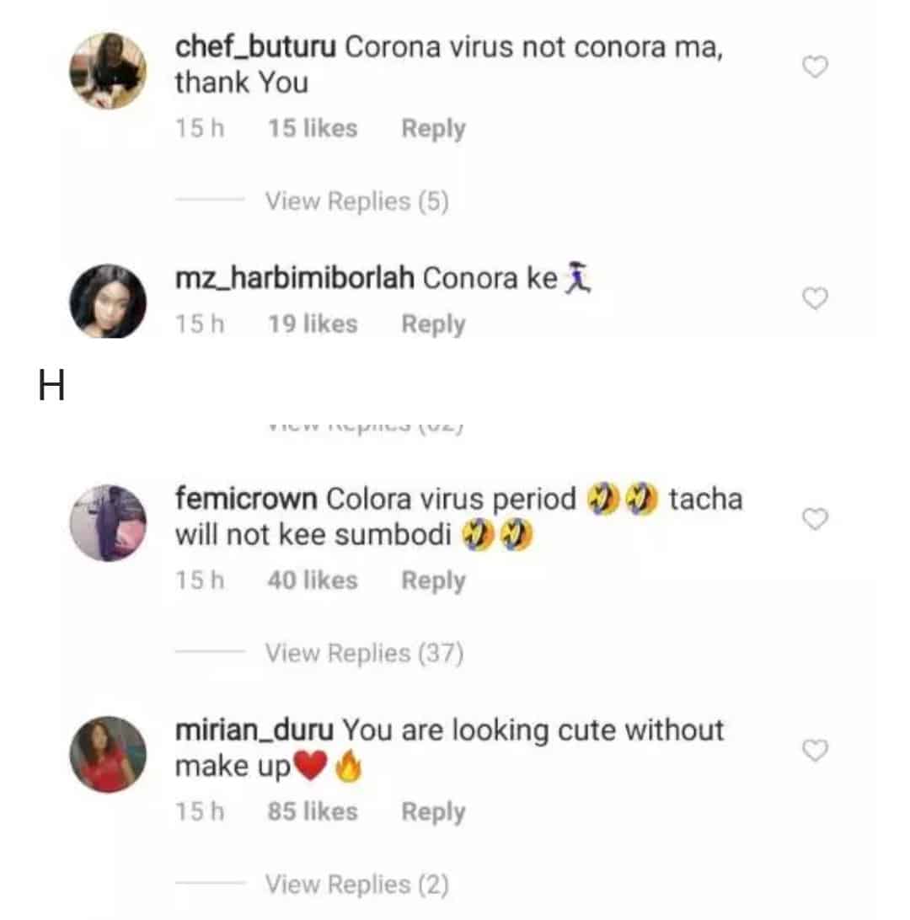Reply to femicrown's comment
The image size is (910, 920).
(x=433, y=580)
